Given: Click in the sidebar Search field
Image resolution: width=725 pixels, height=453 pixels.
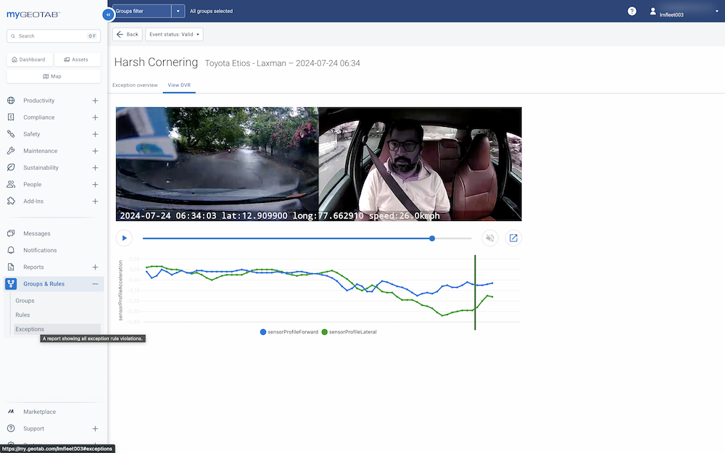Looking at the screenshot, I should 53,36.
